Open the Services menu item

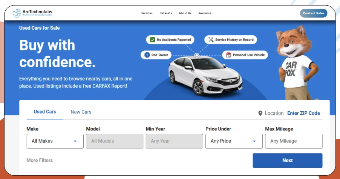click(x=147, y=13)
